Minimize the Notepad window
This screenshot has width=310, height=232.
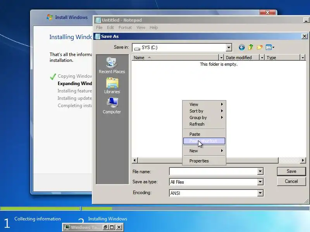tap(306, 20)
